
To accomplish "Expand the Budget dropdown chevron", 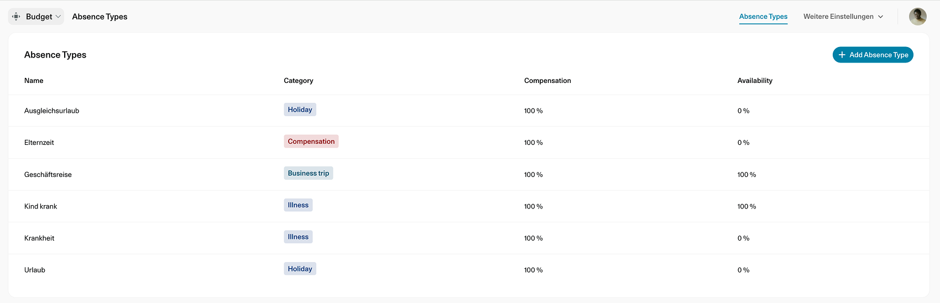I will pyautogui.click(x=58, y=17).
